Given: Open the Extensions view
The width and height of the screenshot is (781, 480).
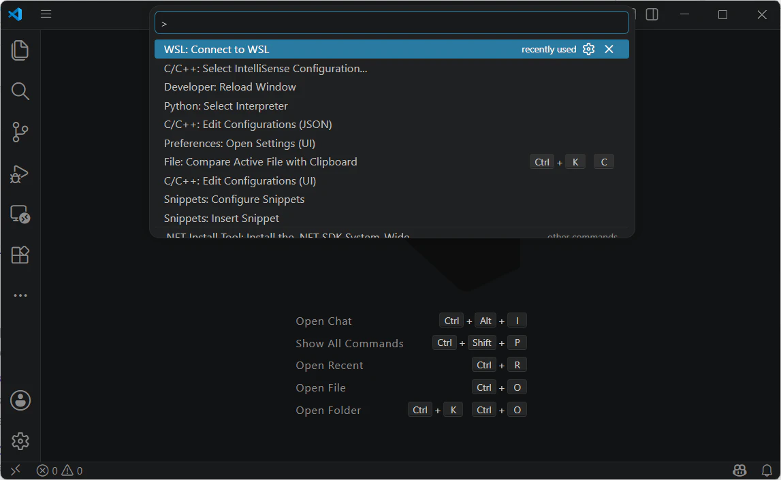Looking at the screenshot, I should 20,255.
